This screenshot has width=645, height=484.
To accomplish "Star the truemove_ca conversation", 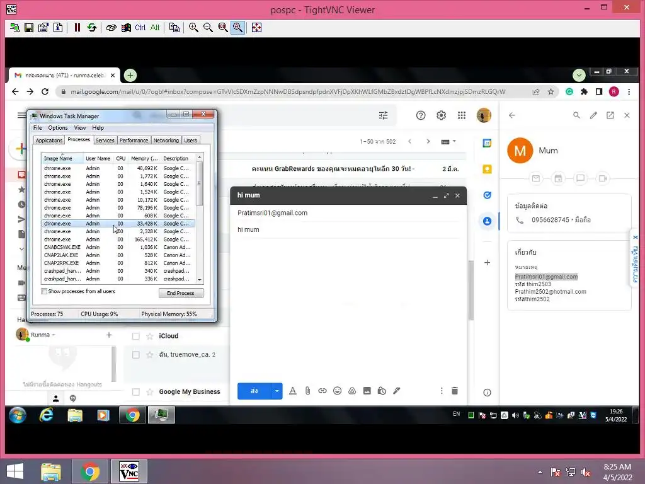I will pyautogui.click(x=150, y=355).
